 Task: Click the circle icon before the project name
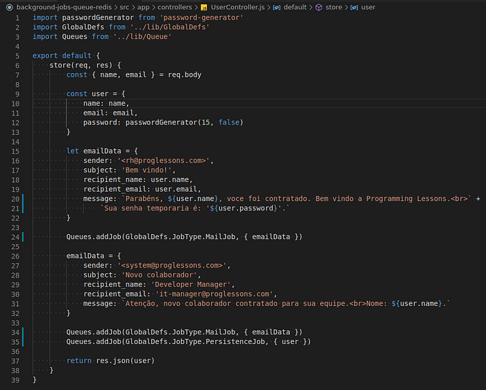tap(10, 8)
